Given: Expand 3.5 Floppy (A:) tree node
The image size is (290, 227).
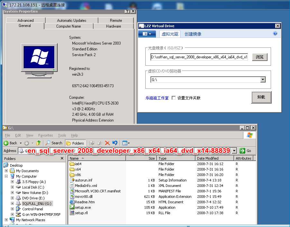Looking at the screenshot, I should [13, 182].
